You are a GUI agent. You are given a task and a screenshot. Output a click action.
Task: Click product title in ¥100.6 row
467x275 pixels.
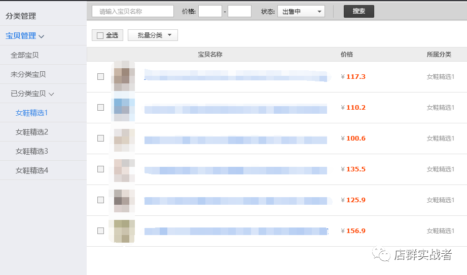236,140
